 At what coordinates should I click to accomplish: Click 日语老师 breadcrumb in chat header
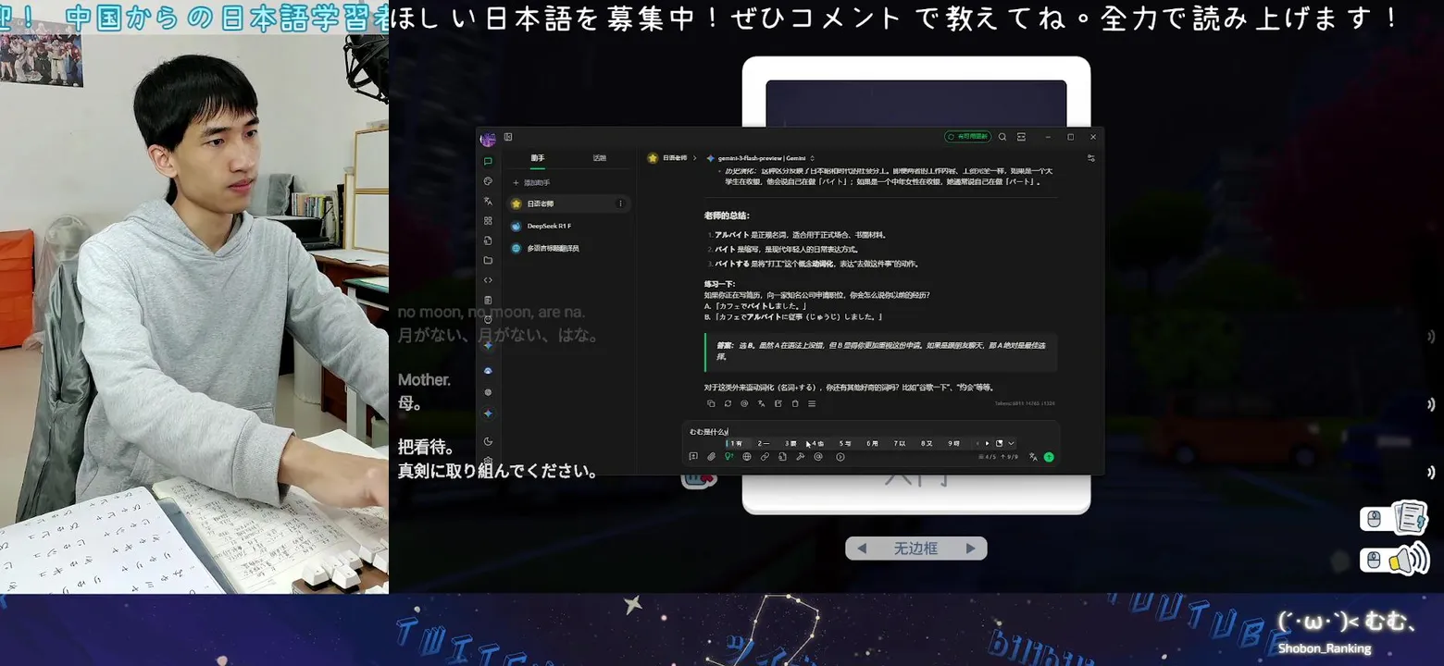tap(668, 158)
